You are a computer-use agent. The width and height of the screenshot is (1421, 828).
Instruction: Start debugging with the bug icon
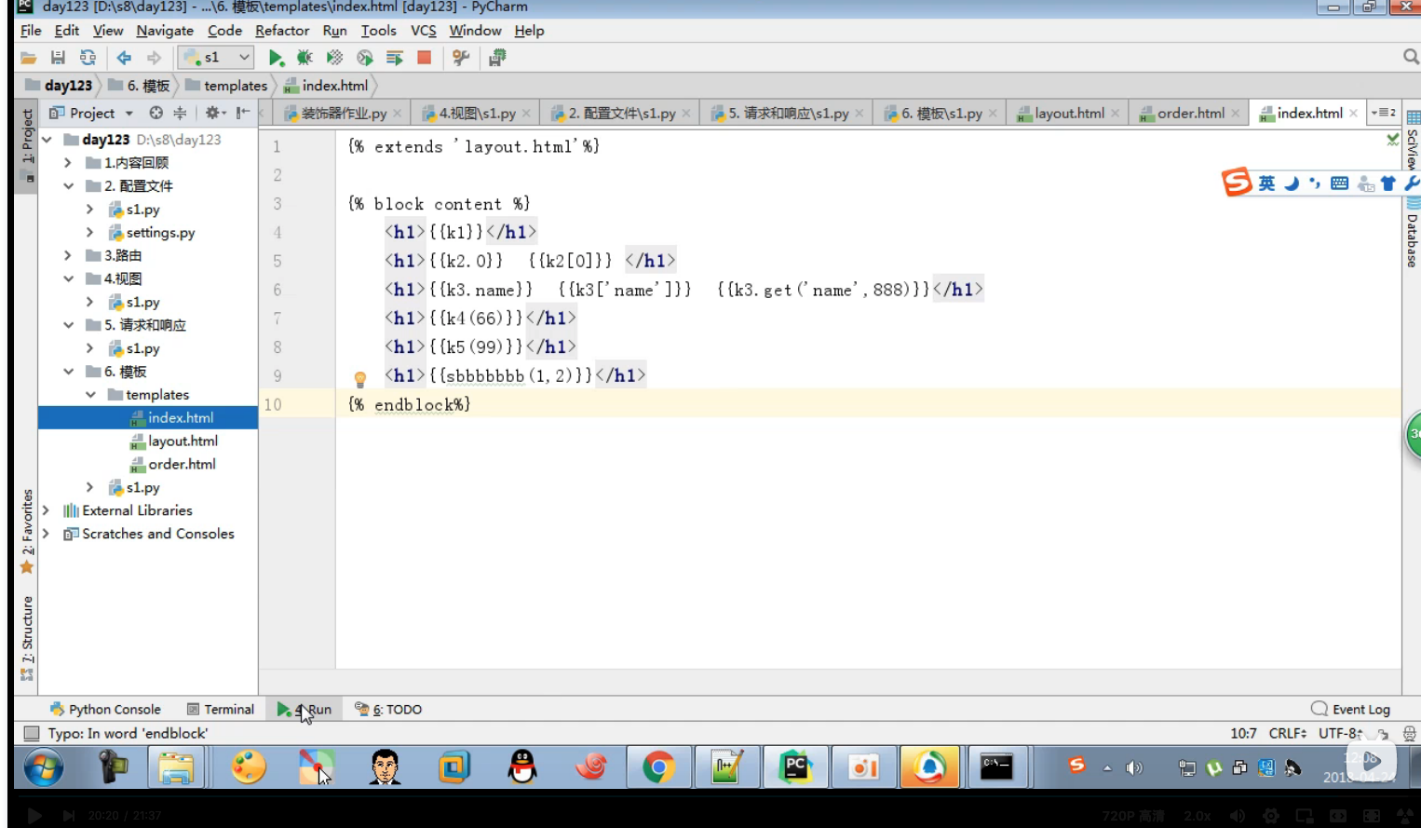click(304, 58)
